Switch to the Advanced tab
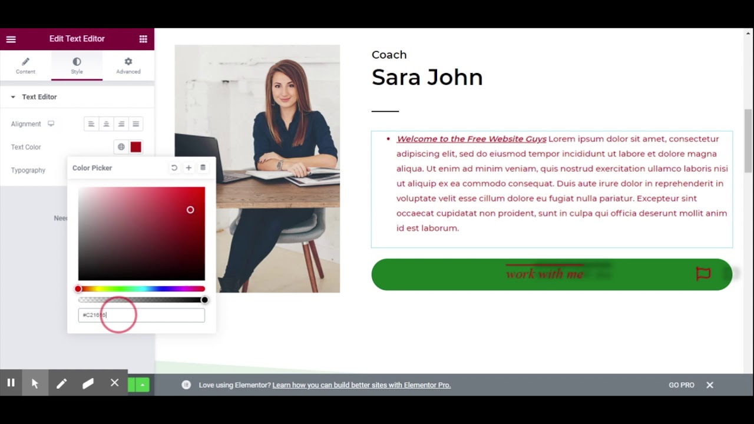The width and height of the screenshot is (754, 424). (128, 65)
